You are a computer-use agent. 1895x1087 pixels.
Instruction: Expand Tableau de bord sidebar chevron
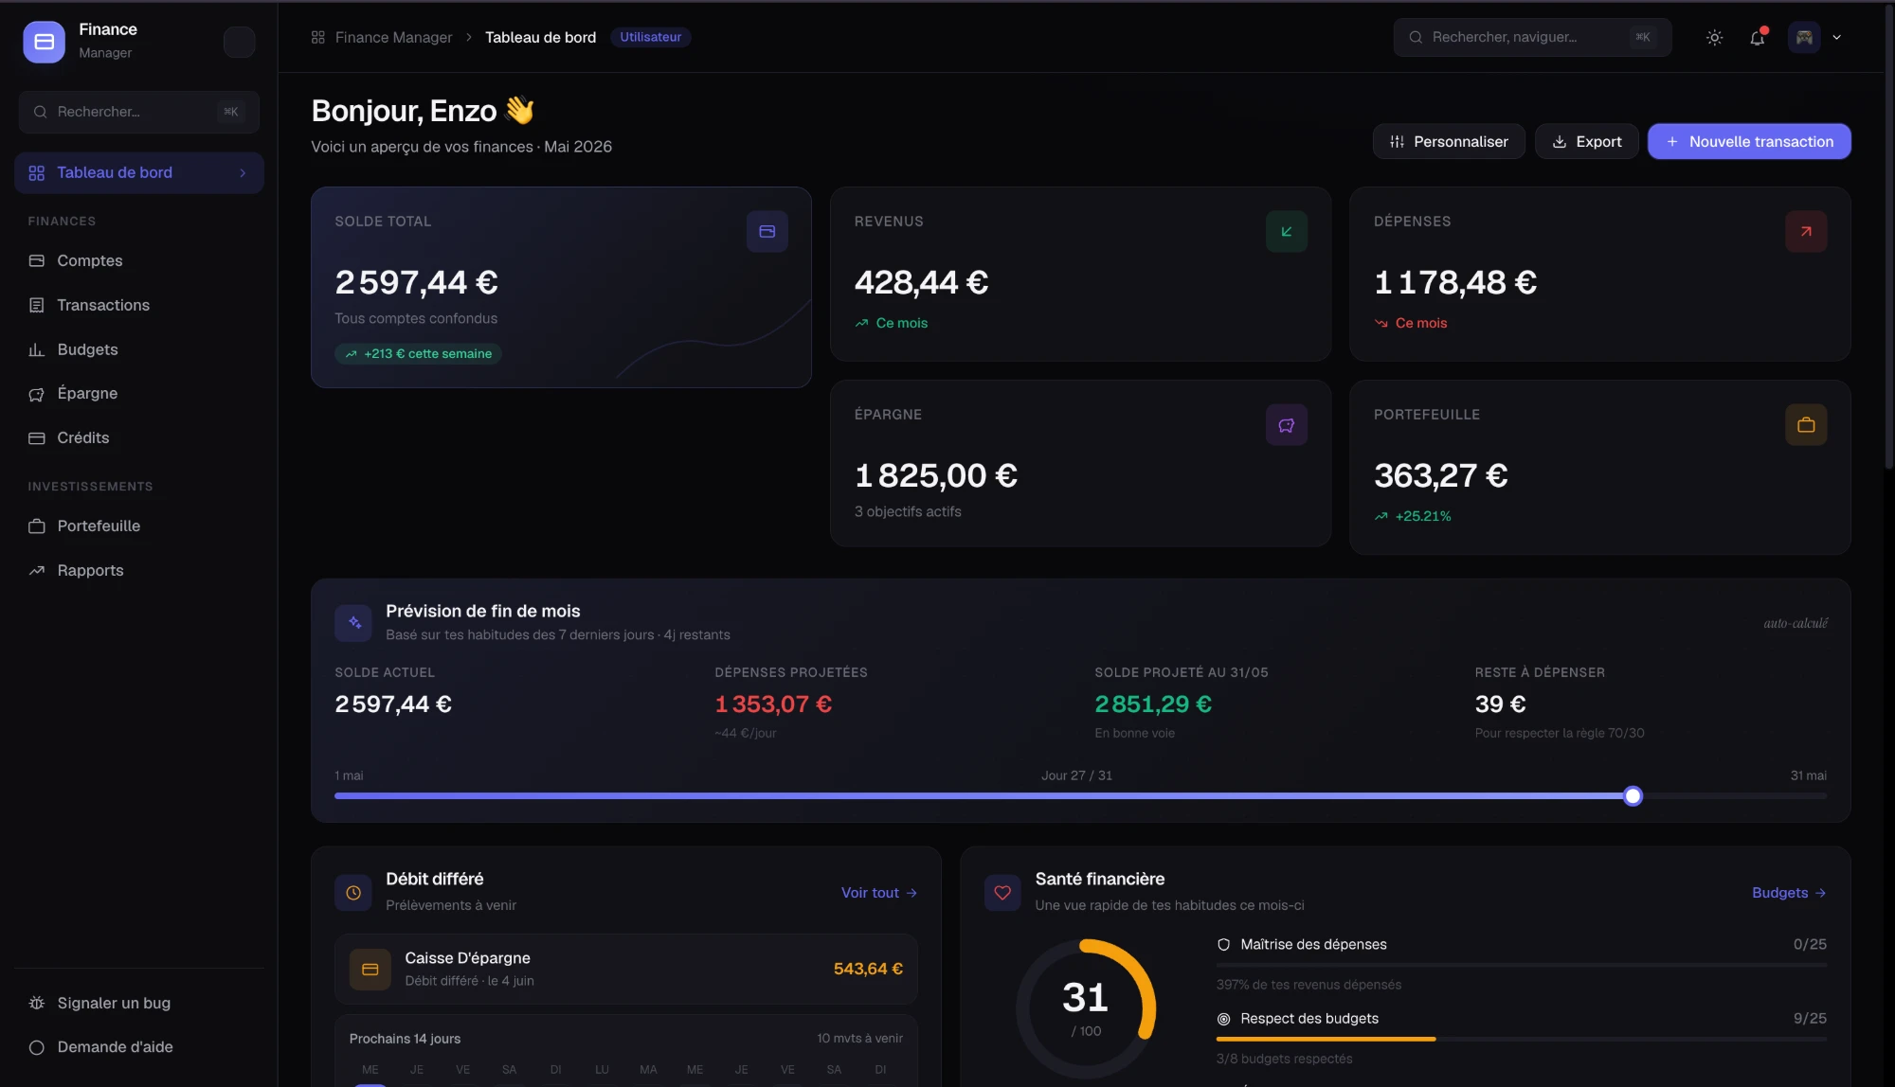(243, 173)
